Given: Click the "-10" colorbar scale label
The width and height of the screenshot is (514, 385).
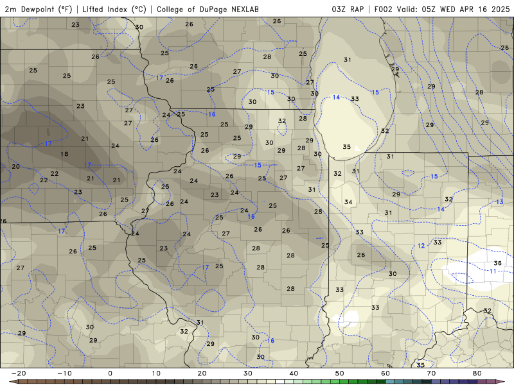Looking at the screenshot, I should [64, 373].
